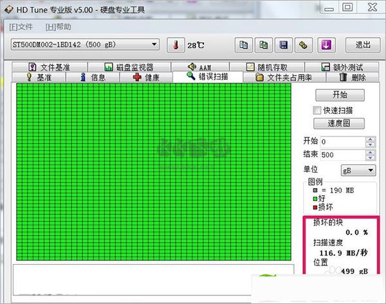Screen dimensions: 386x304
Task: Open the 文件夹占用率 tab
Action: (284, 77)
